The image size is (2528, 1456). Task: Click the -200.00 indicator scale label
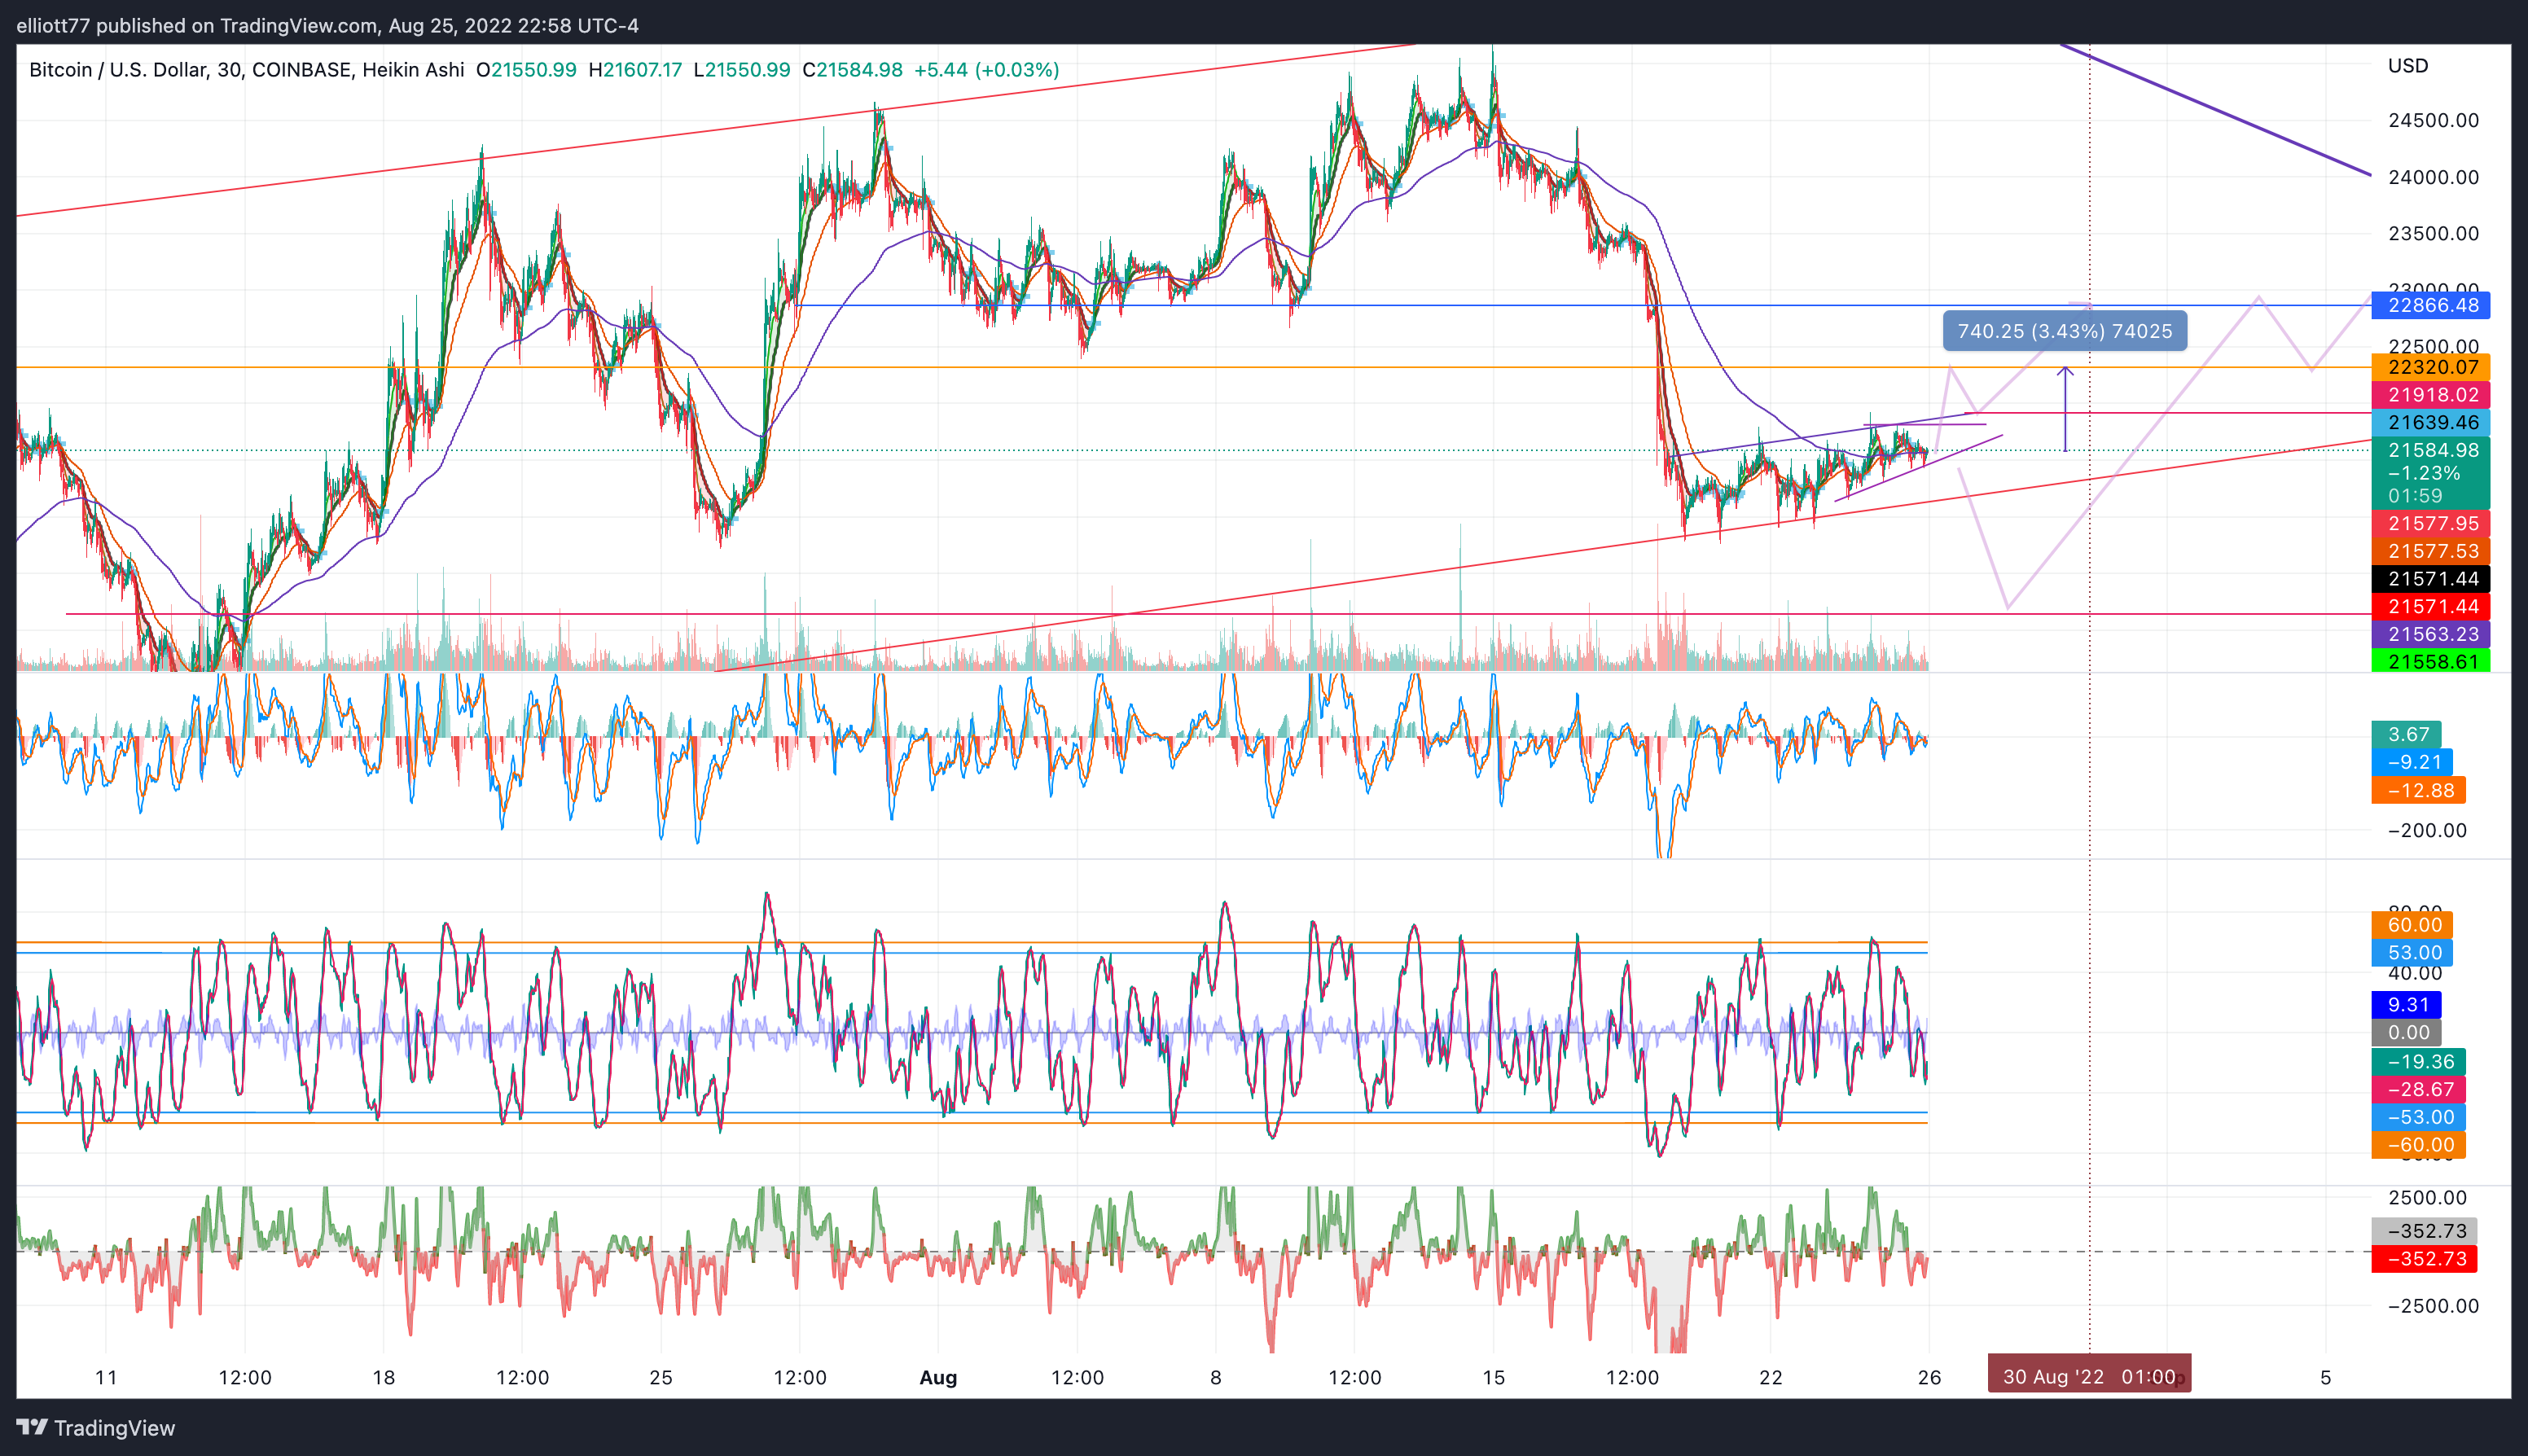[2427, 830]
